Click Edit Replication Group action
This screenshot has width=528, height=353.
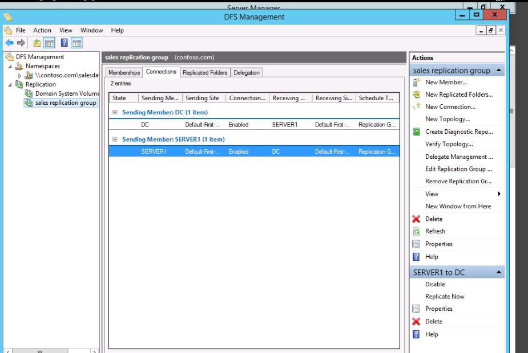pyautogui.click(x=458, y=169)
